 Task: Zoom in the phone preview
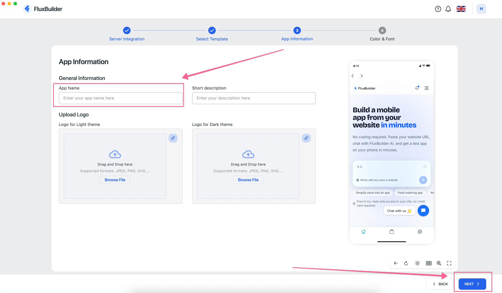(439, 263)
